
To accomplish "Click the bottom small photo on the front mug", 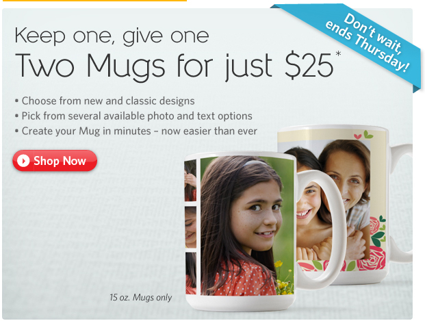I will click(x=190, y=273).
